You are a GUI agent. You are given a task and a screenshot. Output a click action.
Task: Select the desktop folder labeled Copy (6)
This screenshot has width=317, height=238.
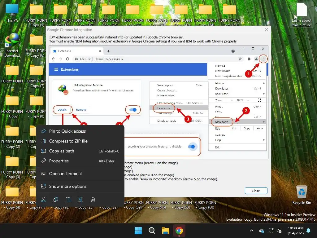36,46
